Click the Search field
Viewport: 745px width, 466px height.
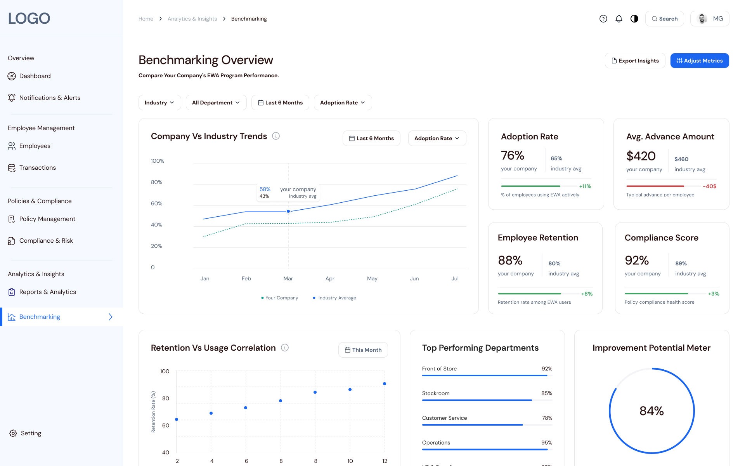pyautogui.click(x=664, y=19)
